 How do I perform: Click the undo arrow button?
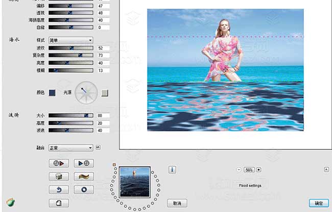point(58,190)
